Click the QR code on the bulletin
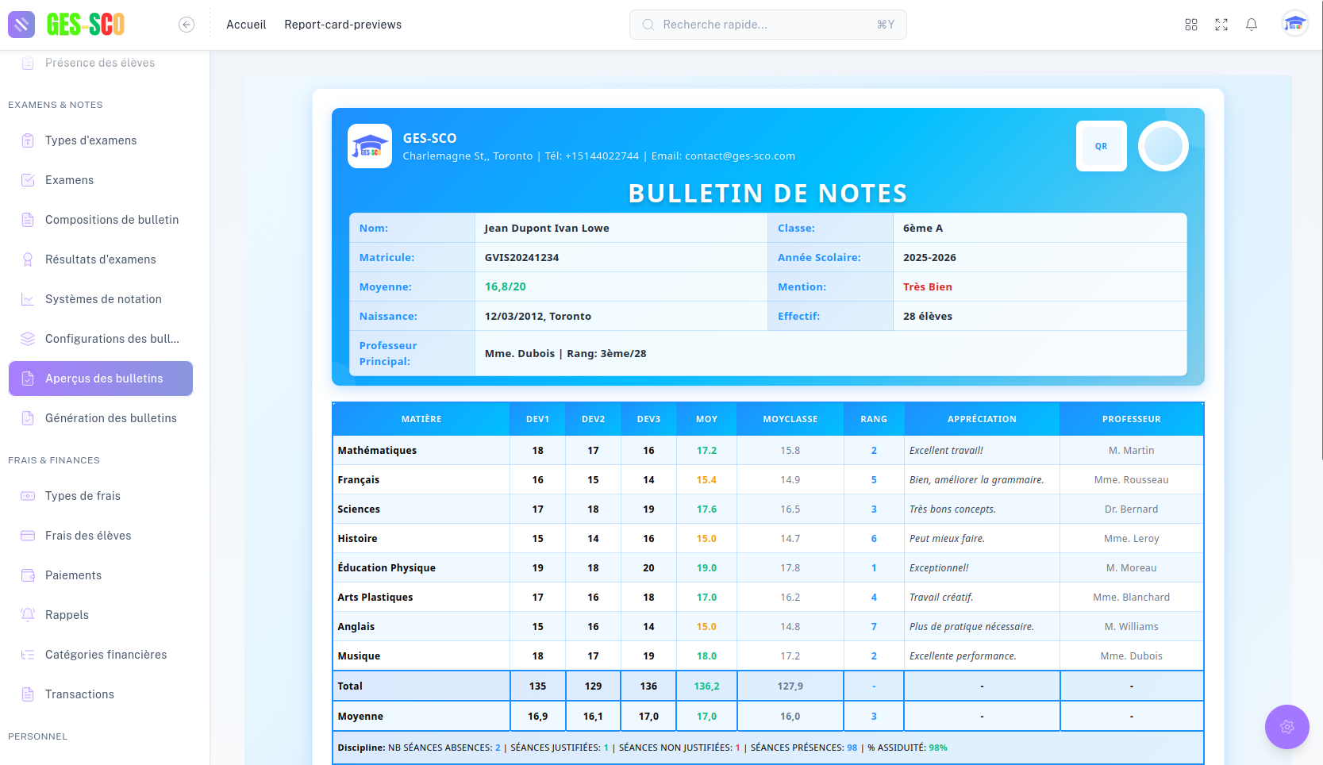Screen dimensions: 1323x765 pyautogui.click(x=1101, y=146)
